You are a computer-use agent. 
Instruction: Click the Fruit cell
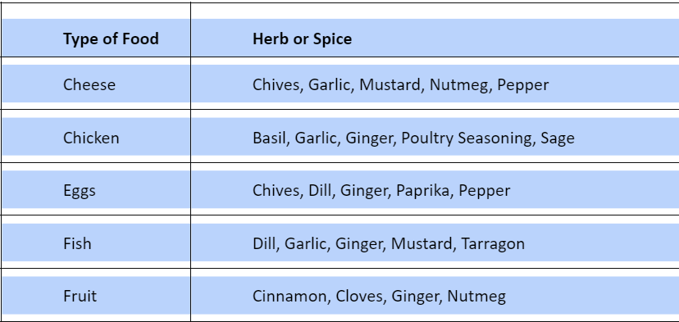[x=96, y=295]
